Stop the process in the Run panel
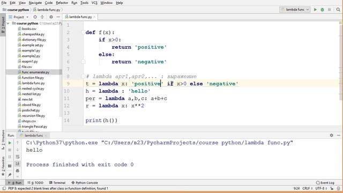This screenshot has height=193, width=343. point(10,150)
